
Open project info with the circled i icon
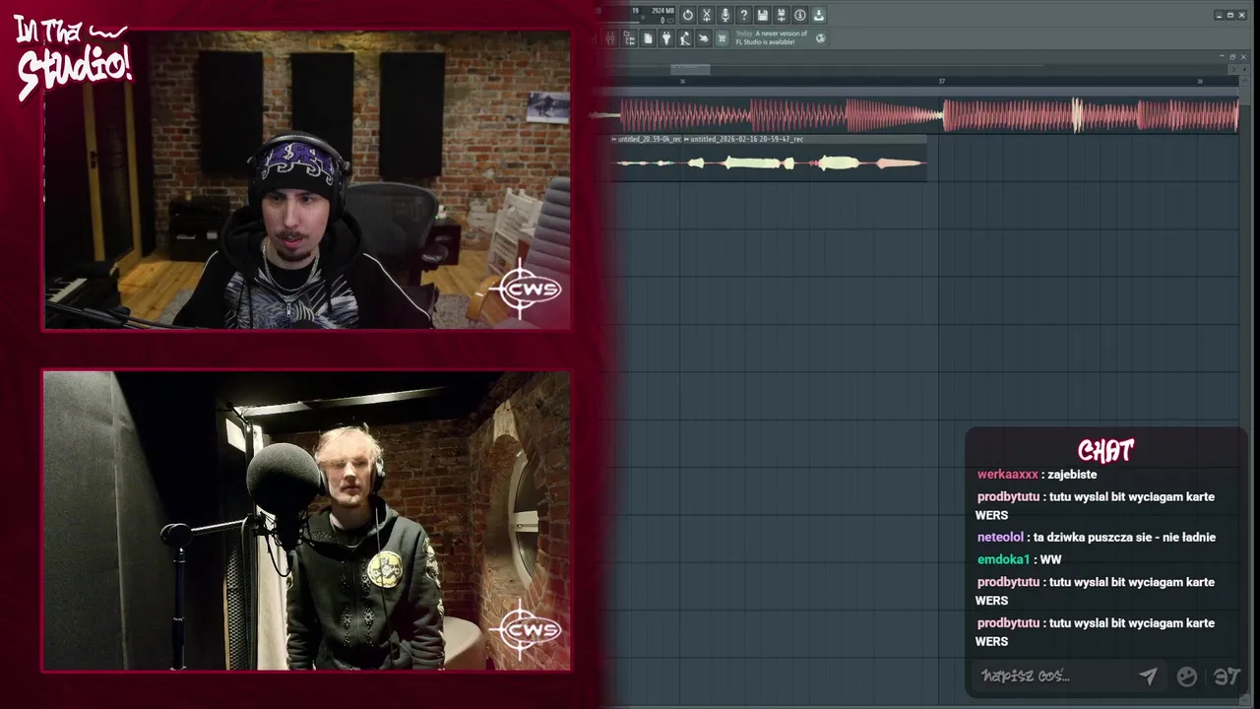(799, 15)
